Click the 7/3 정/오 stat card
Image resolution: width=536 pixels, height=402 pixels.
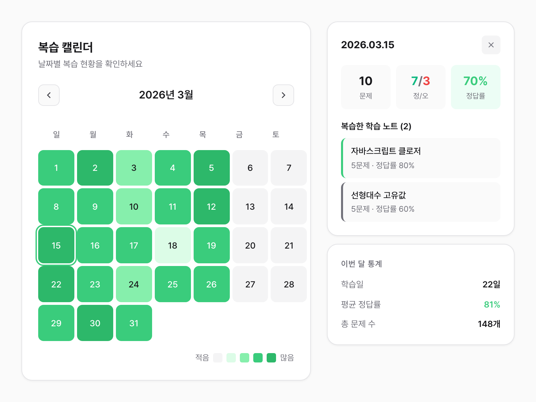(x=421, y=87)
